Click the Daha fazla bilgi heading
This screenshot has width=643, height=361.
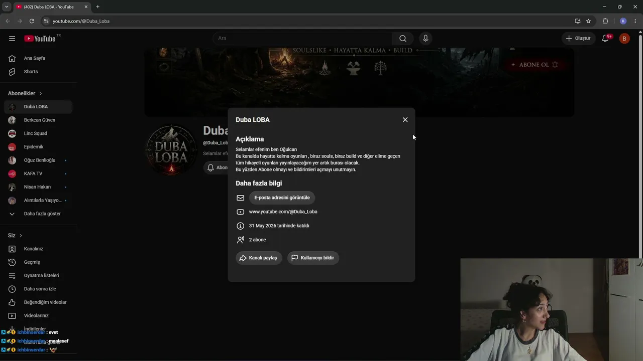pyautogui.click(x=259, y=184)
